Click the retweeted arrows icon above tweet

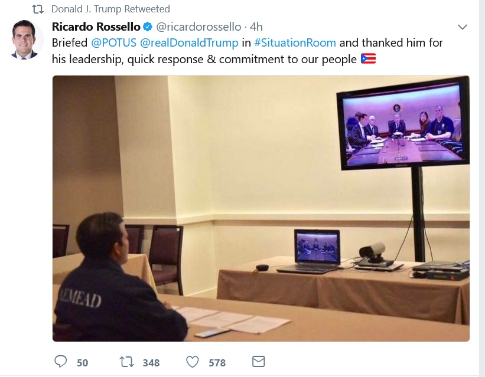pyautogui.click(x=38, y=9)
